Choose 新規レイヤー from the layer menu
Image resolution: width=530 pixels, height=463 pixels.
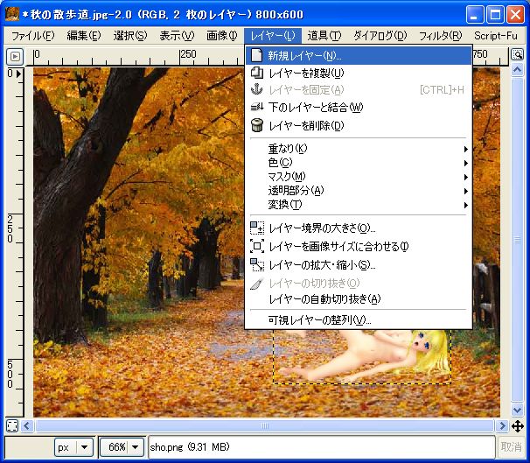(x=359, y=55)
